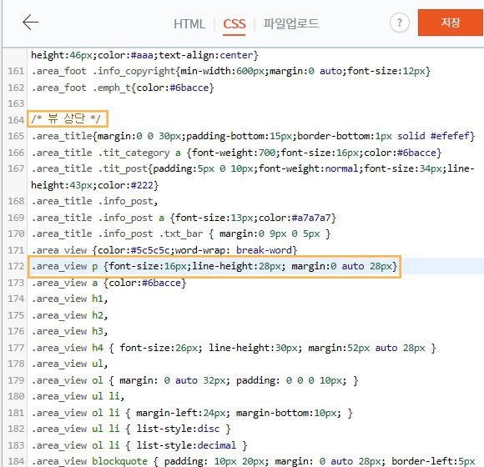Screen dimensions: 484x467
Task: Select the CSS tab
Action: (234, 24)
